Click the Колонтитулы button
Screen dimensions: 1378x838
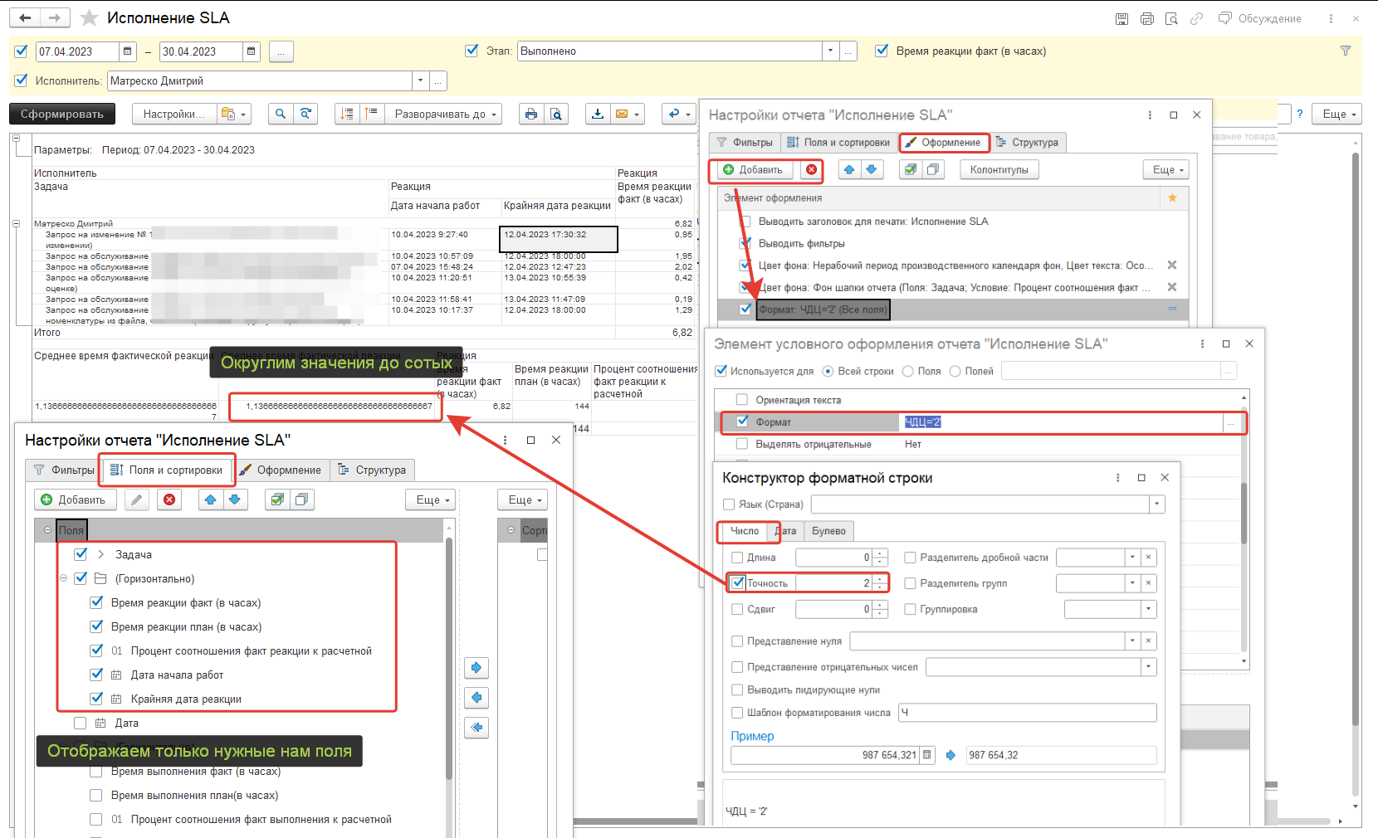point(999,170)
